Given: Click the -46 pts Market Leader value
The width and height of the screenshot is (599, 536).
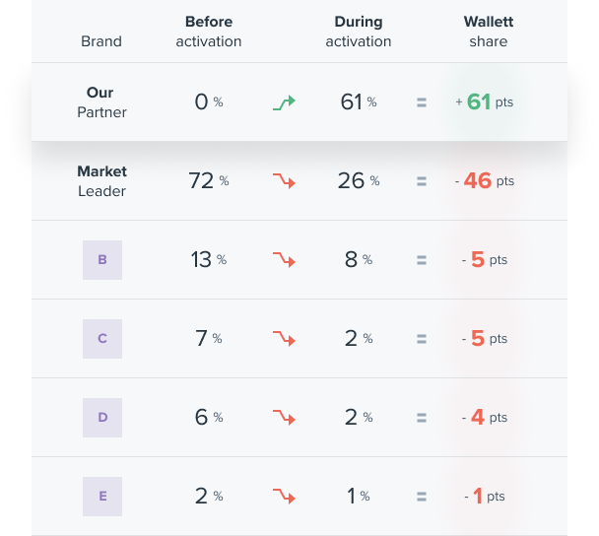Looking at the screenshot, I should tap(484, 180).
